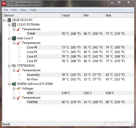Open the View menu
The width and height of the screenshot is (136, 128).
[x=23, y=10]
